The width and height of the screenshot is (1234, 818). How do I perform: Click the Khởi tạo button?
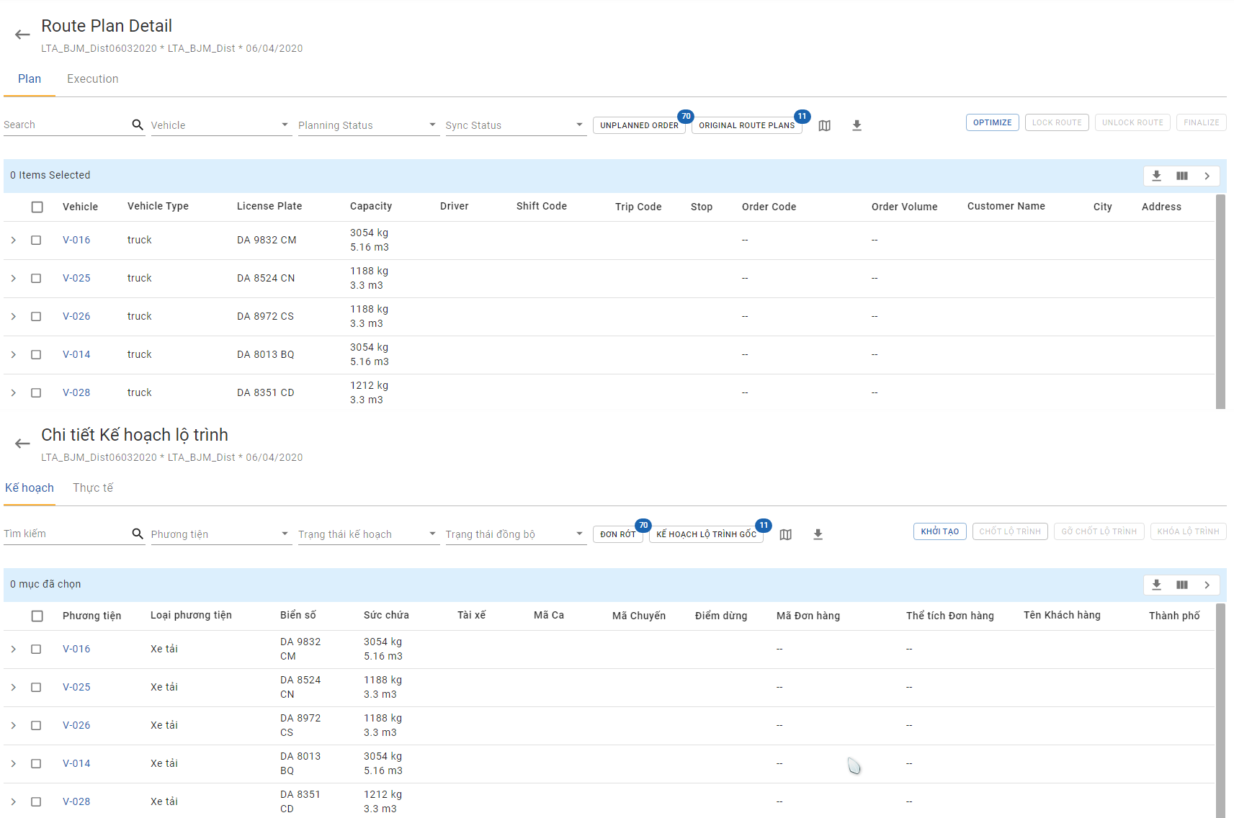939,531
